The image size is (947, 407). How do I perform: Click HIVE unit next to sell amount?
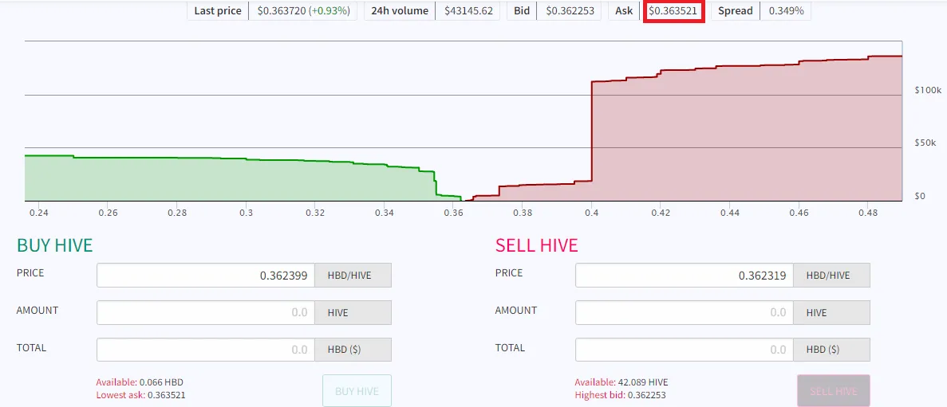(831, 313)
